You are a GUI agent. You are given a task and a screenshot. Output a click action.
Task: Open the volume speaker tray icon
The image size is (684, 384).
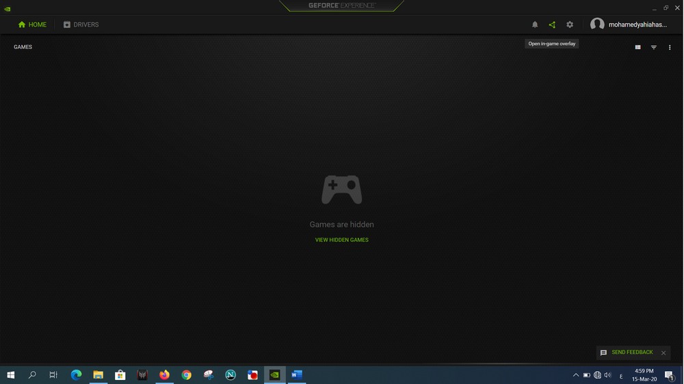tap(607, 375)
